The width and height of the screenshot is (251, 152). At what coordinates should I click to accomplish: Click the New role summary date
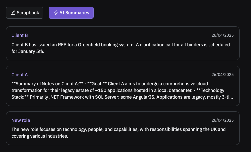tap(223, 120)
